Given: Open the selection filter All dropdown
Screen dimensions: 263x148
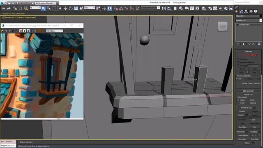Looking at the screenshot, I should pyautogui.click(x=35, y=8).
